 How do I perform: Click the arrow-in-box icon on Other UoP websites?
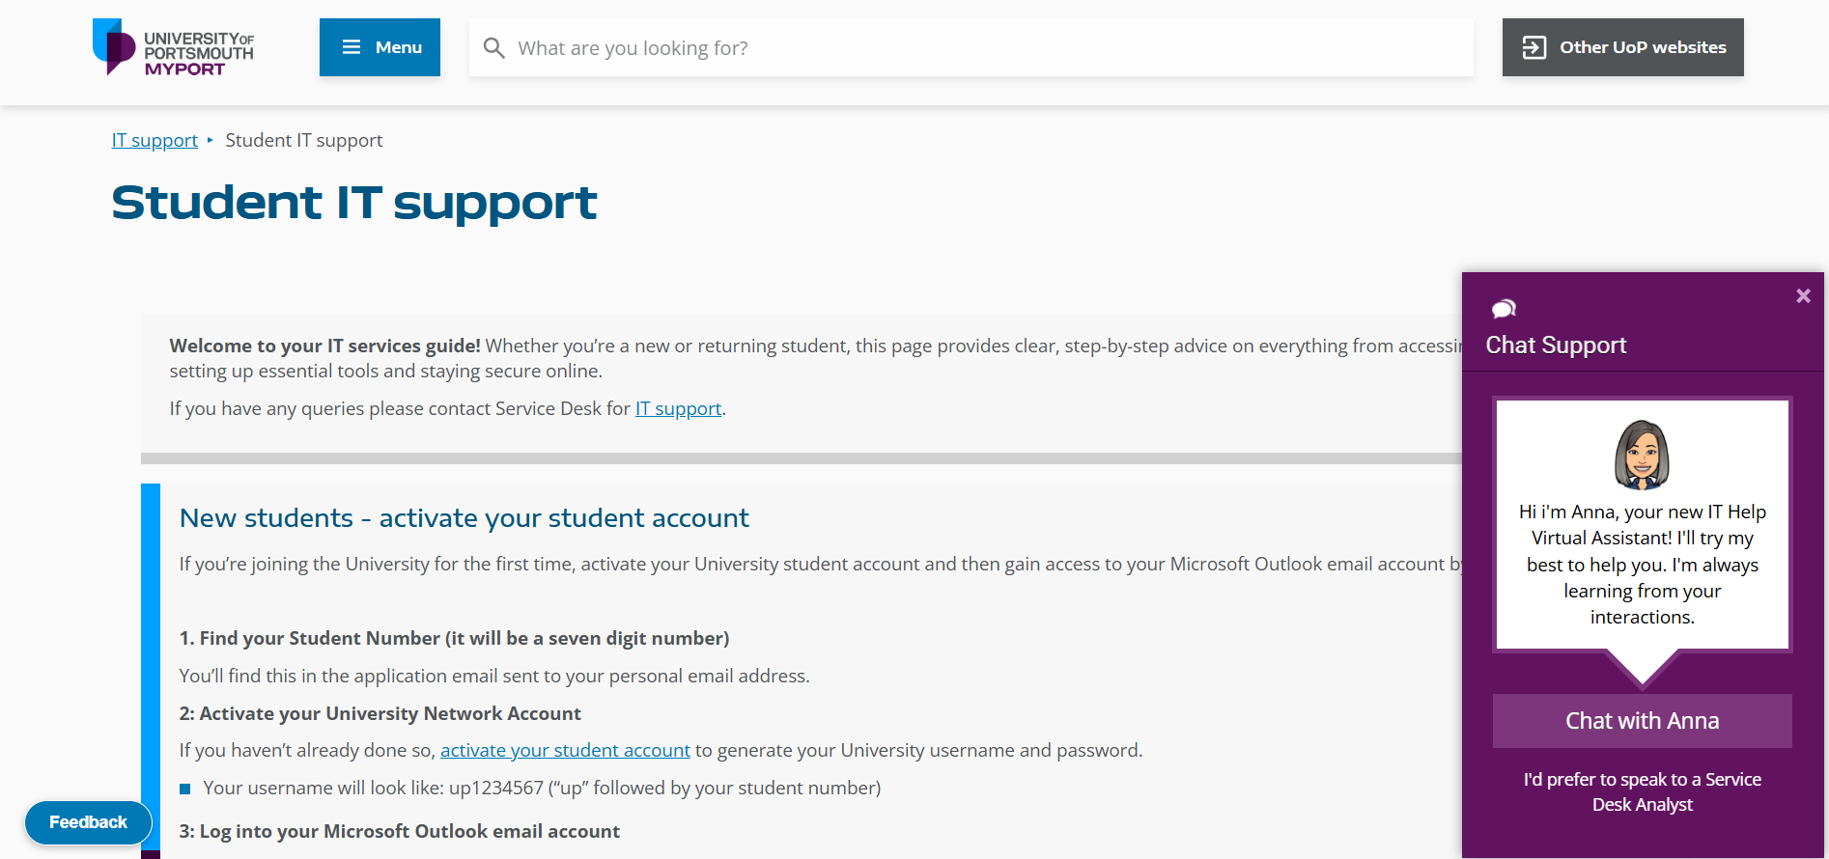(x=1534, y=47)
